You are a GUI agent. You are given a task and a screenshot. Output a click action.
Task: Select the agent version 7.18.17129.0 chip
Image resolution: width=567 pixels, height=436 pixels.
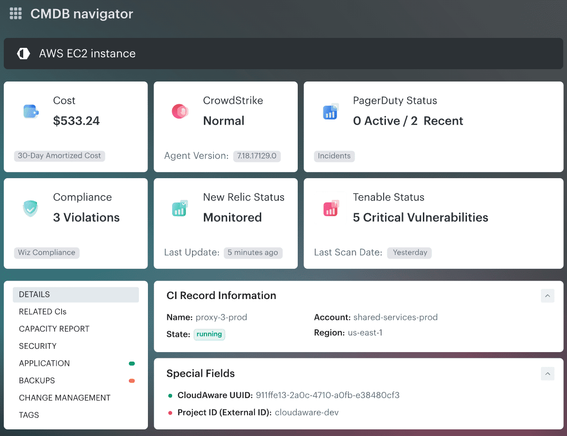pyautogui.click(x=257, y=156)
